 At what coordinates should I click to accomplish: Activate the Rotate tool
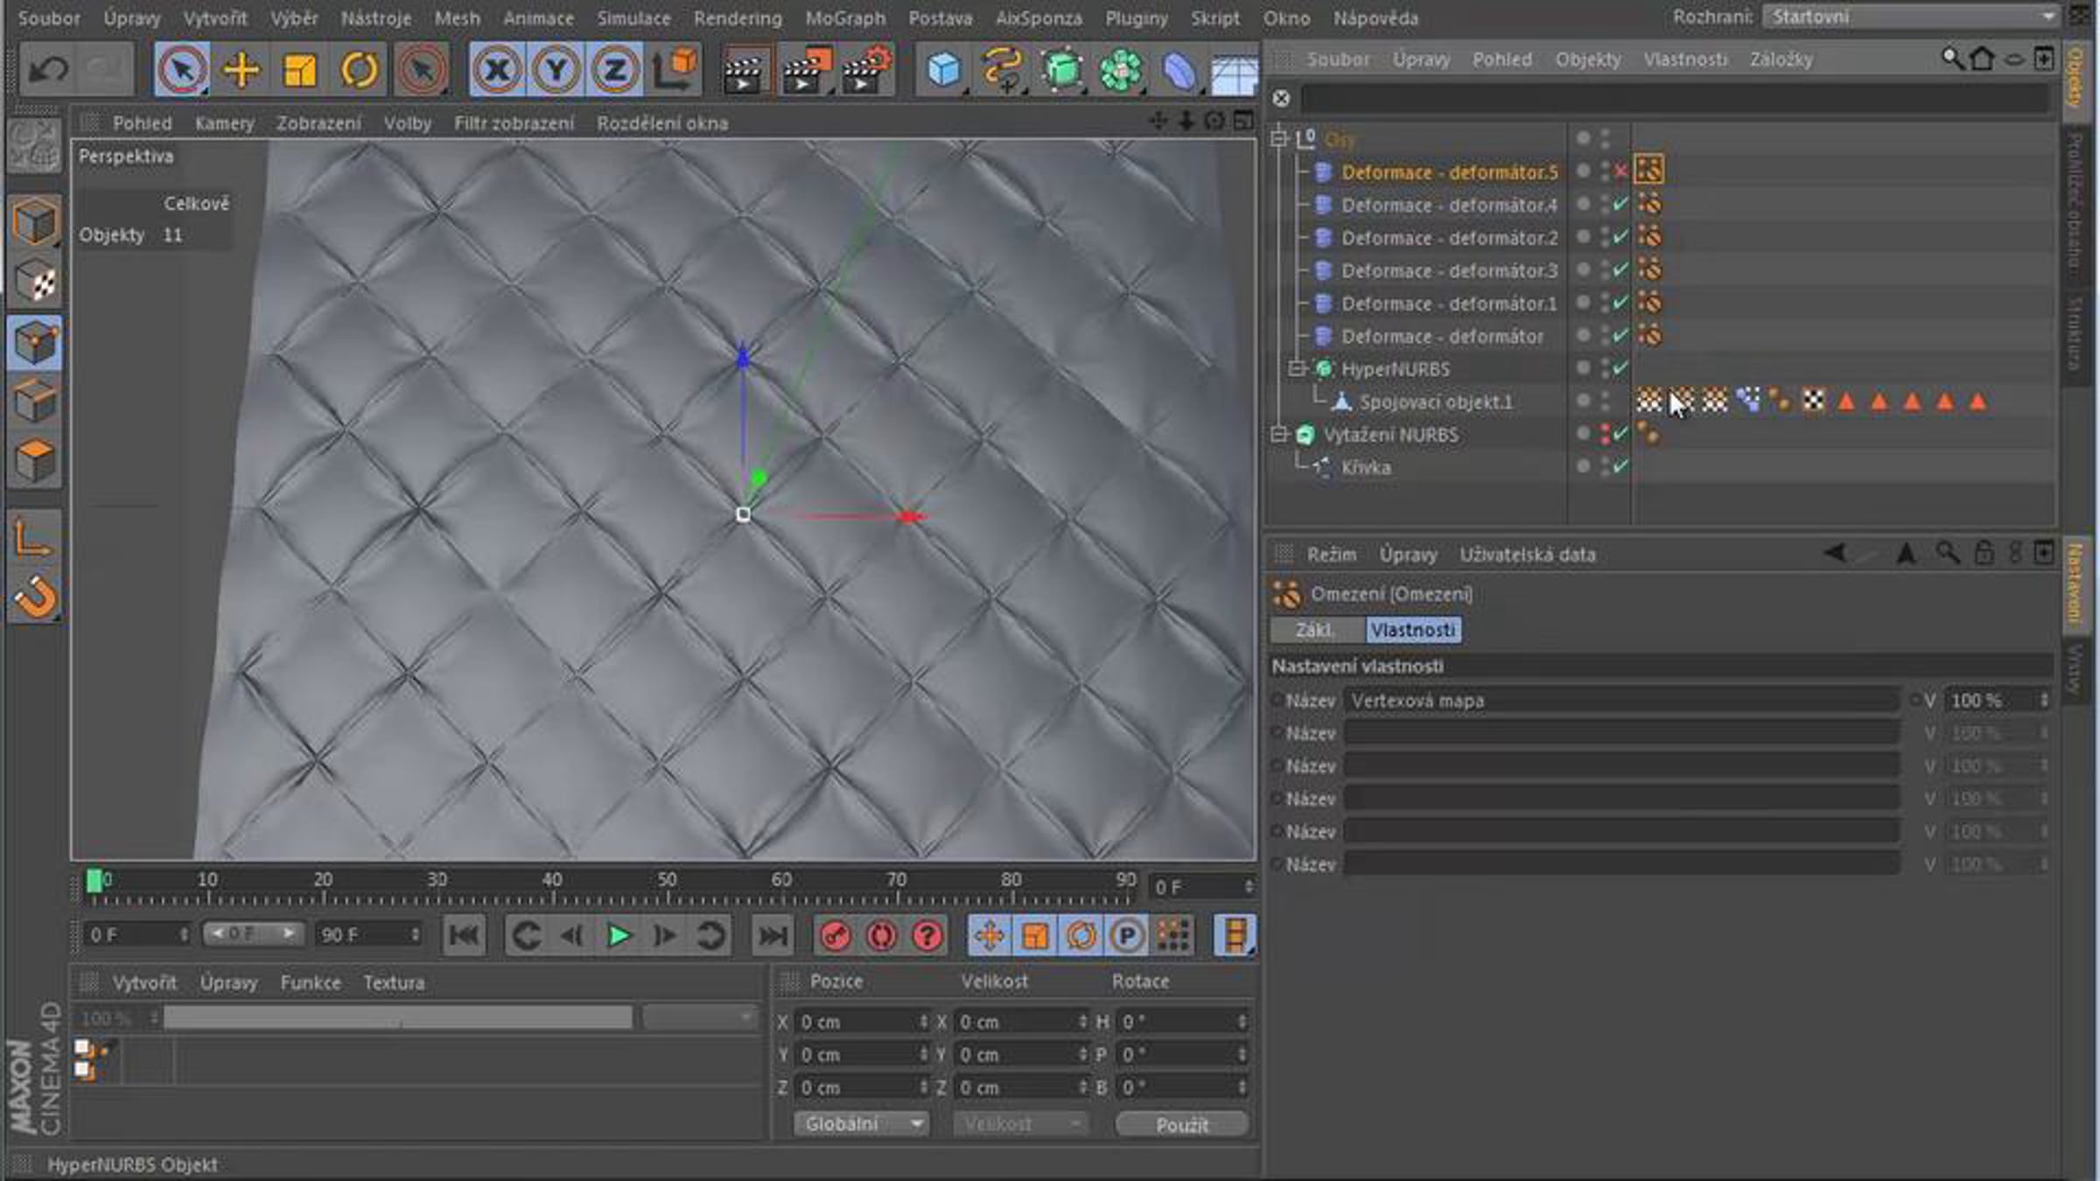tap(359, 69)
